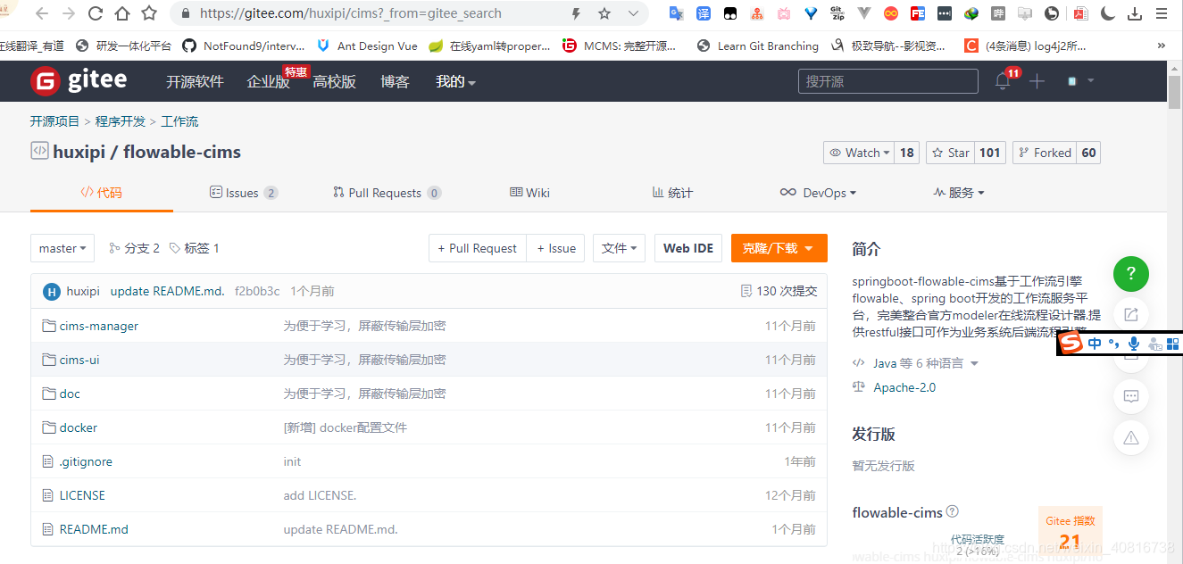
Task: Switch to the 代码 tab
Action: pyautogui.click(x=101, y=192)
